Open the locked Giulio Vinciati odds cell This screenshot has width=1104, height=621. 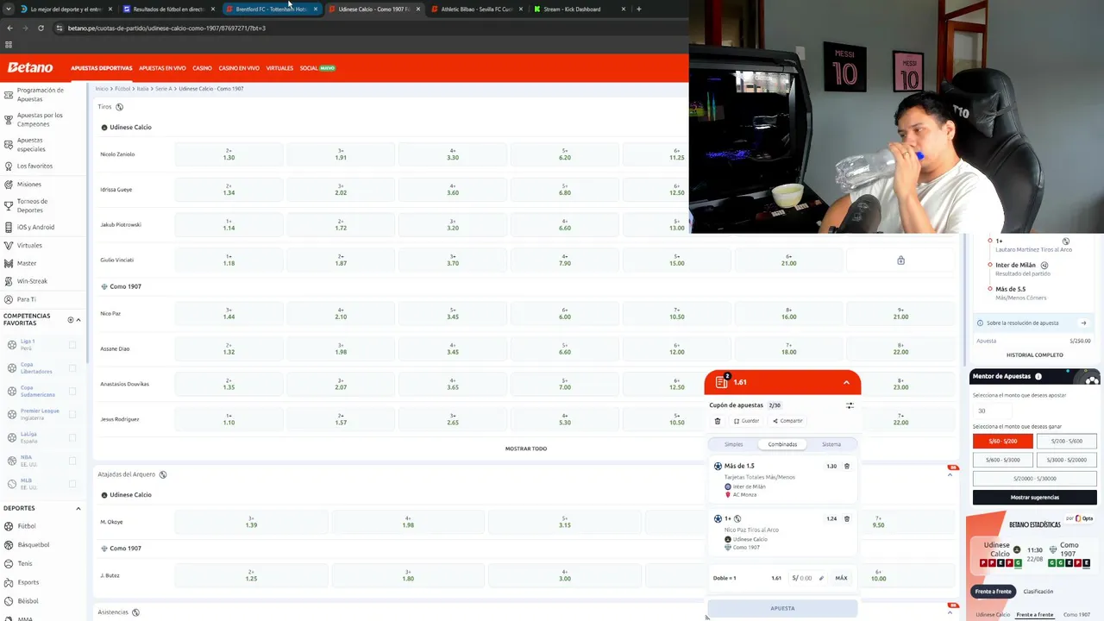[900, 260]
